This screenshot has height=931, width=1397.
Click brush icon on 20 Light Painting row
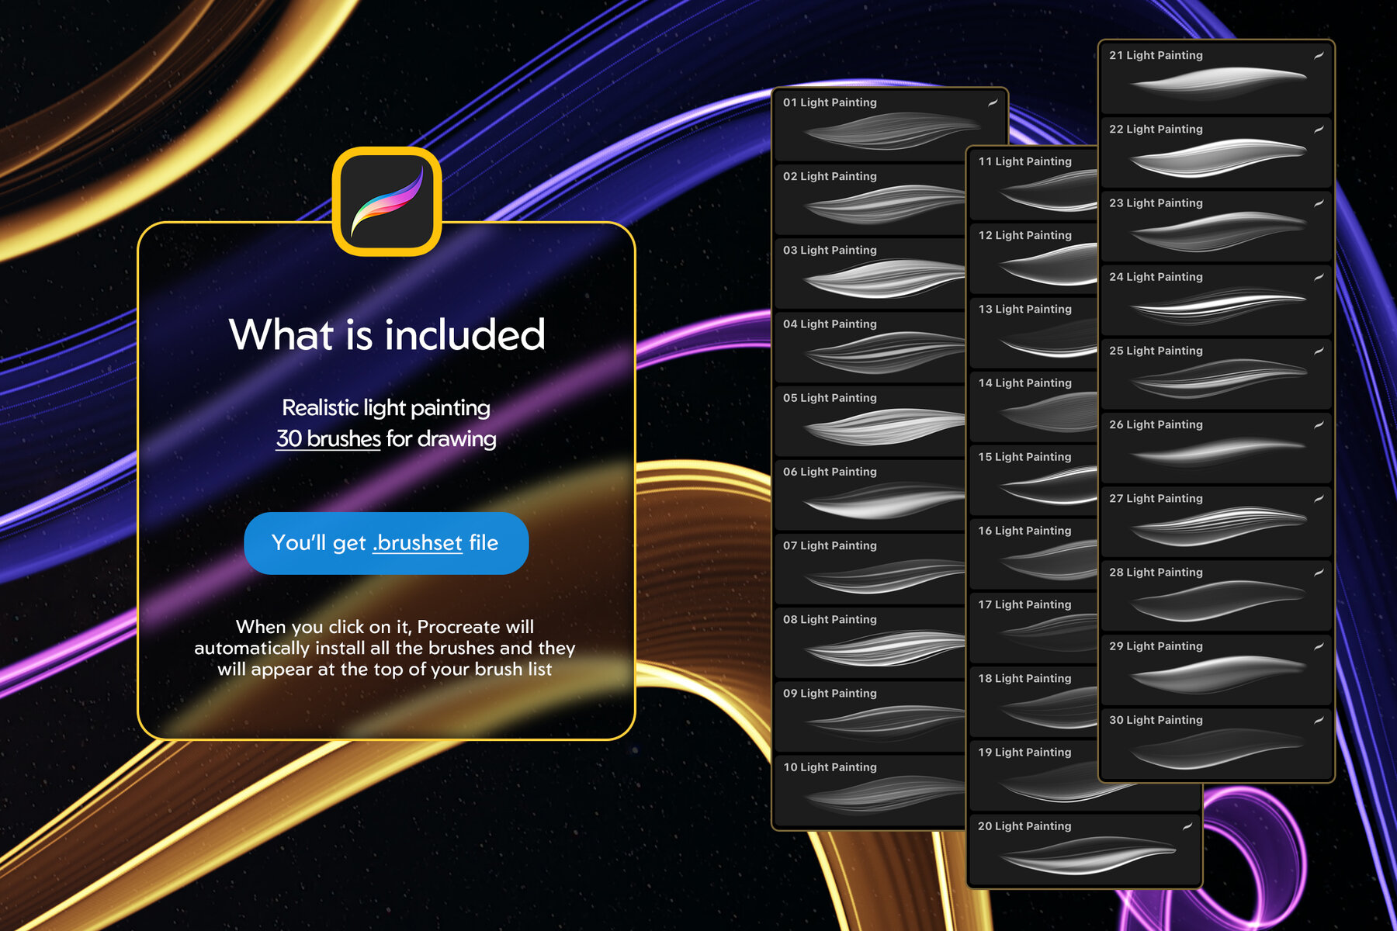point(1187,826)
